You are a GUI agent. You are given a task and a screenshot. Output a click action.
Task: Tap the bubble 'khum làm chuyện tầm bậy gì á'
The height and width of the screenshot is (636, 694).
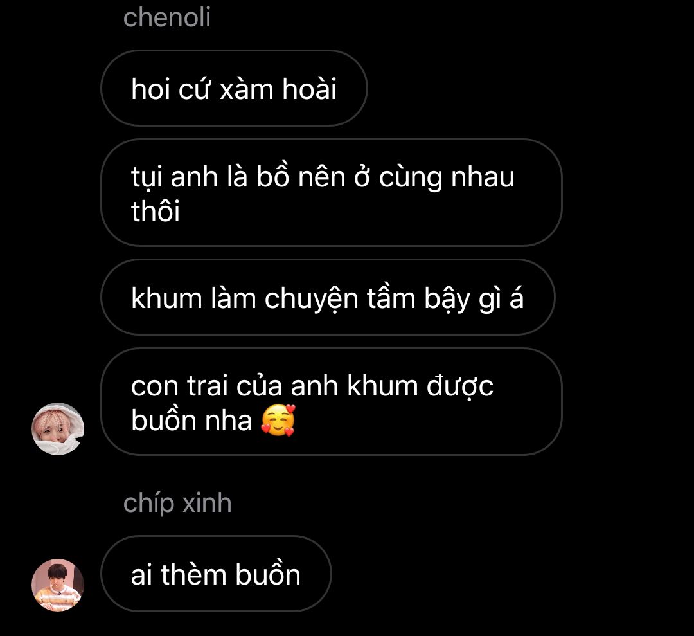click(328, 297)
